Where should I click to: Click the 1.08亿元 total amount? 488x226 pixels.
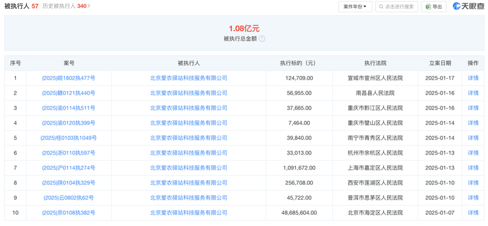244,29
